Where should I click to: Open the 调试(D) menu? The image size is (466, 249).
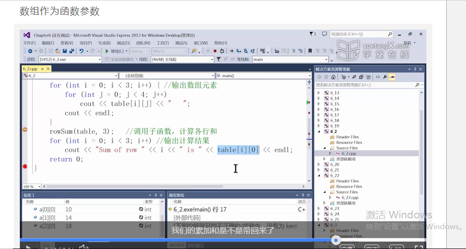point(123,43)
